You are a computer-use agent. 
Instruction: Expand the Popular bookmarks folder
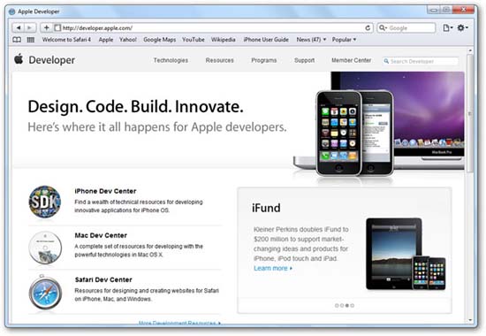[344, 40]
